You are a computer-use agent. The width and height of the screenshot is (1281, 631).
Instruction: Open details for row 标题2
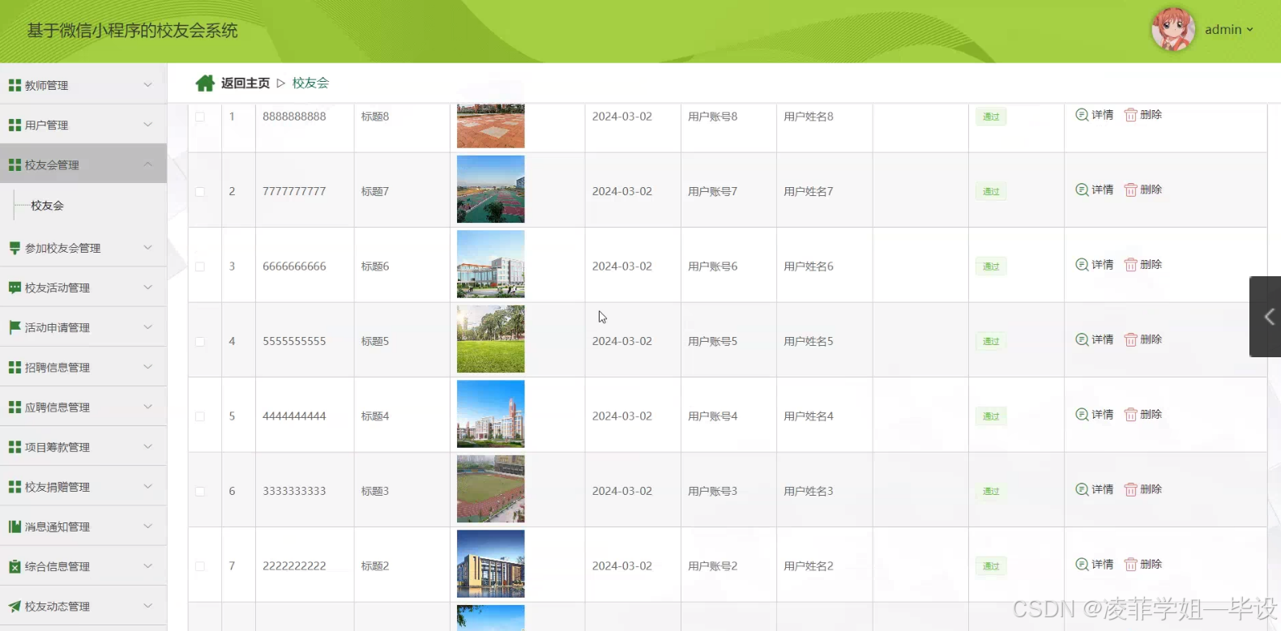pos(1094,565)
